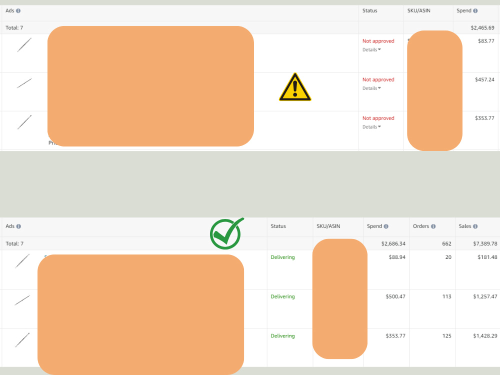Select the $1,428.29 sales value
The width and height of the screenshot is (500, 375).
[x=485, y=336]
